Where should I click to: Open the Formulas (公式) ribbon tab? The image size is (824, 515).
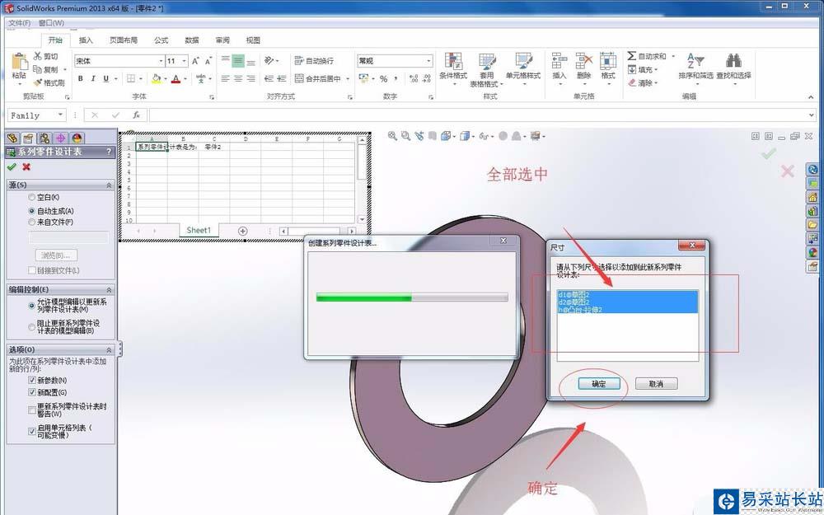tap(162, 40)
